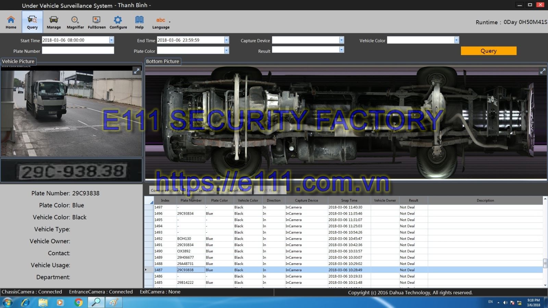Select the Vehicle Picture tab
Image resolution: width=548 pixels, height=308 pixels.
pos(18,61)
